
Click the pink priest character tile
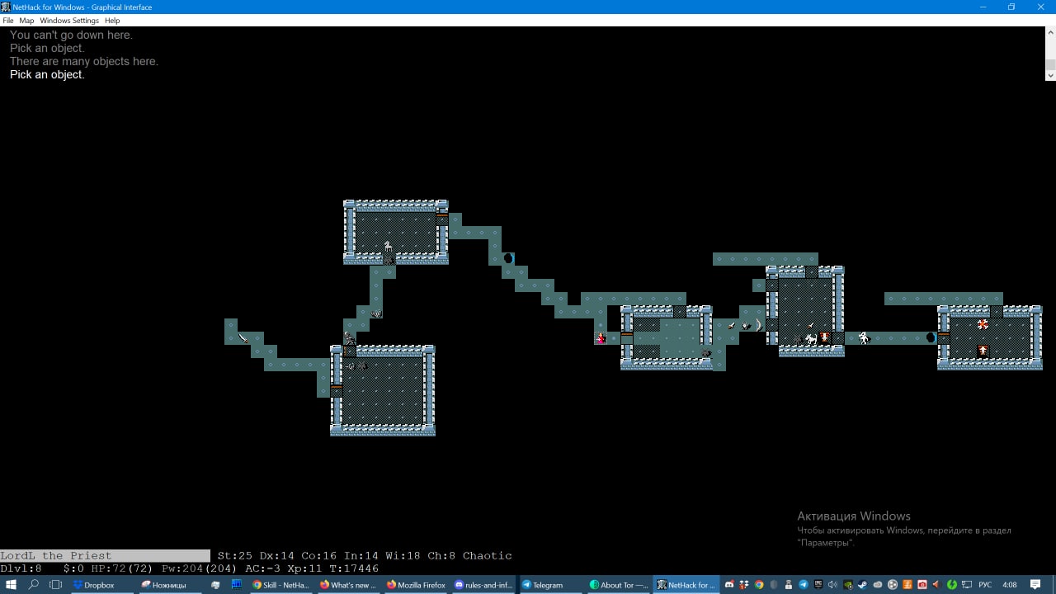pyautogui.click(x=601, y=338)
